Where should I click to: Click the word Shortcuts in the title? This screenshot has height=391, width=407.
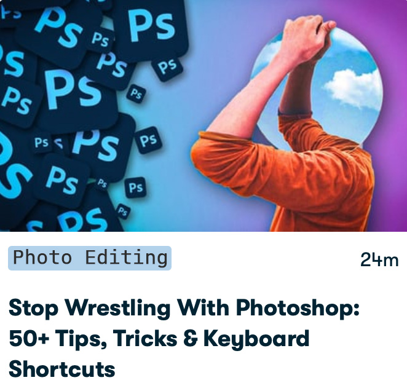pyautogui.click(x=61, y=369)
